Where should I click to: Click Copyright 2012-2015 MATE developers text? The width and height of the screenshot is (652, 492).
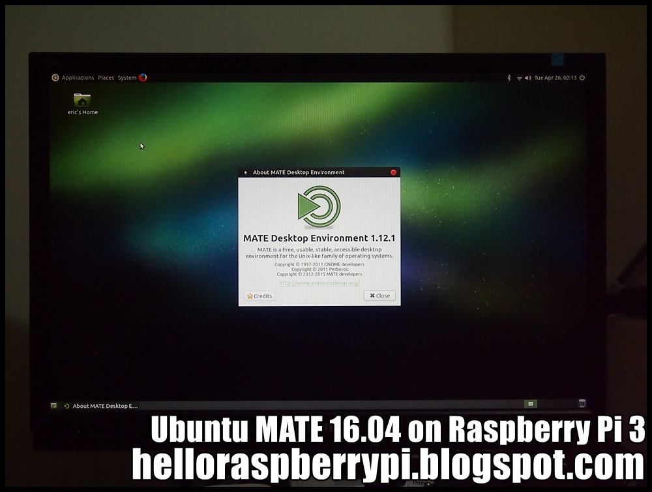click(x=319, y=274)
